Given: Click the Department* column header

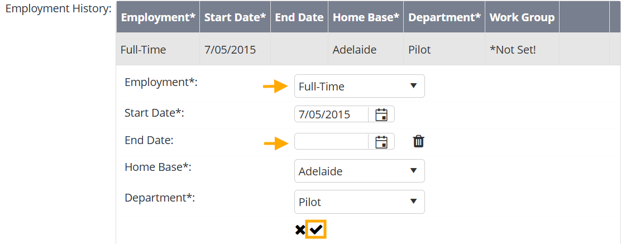Looking at the screenshot, I should pyautogui.click(x=445, y=17).
